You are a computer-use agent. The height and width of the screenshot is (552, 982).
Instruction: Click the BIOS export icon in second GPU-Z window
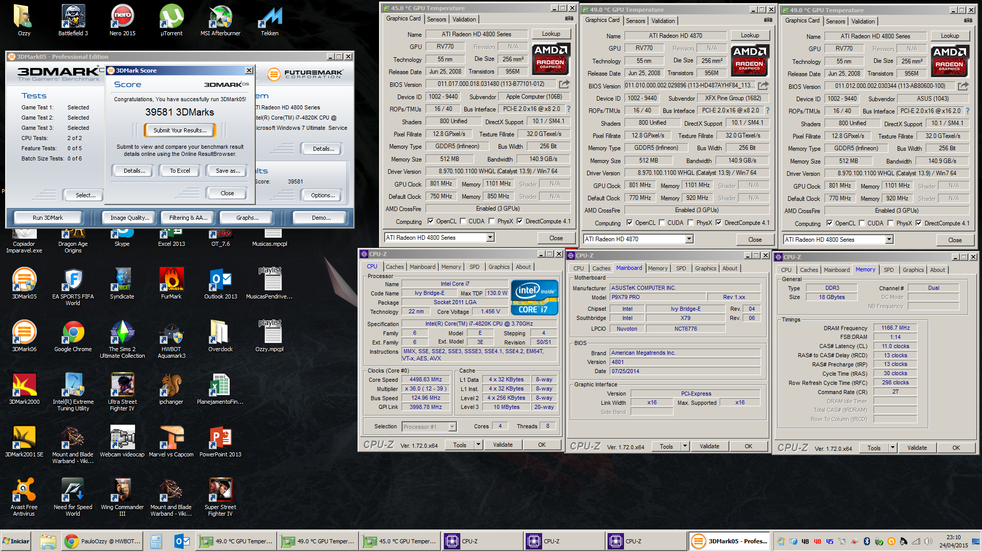tap(763, 85)
